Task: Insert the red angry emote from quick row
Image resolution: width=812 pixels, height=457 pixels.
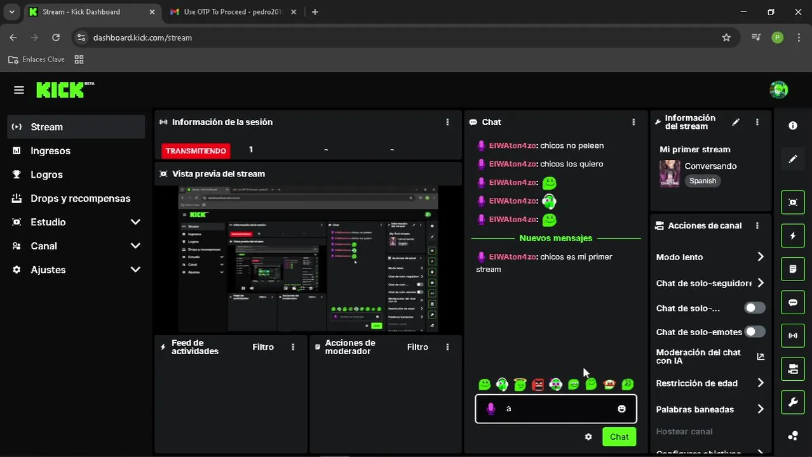Action: pyautogui.click(x=538, y=384)
